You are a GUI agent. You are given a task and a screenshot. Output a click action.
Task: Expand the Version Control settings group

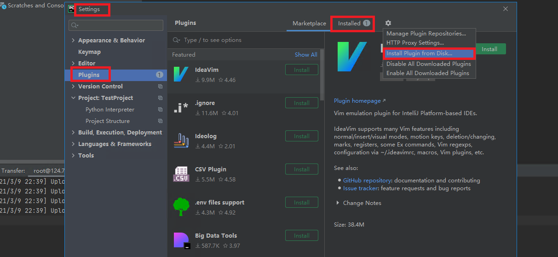click(74, 86)
